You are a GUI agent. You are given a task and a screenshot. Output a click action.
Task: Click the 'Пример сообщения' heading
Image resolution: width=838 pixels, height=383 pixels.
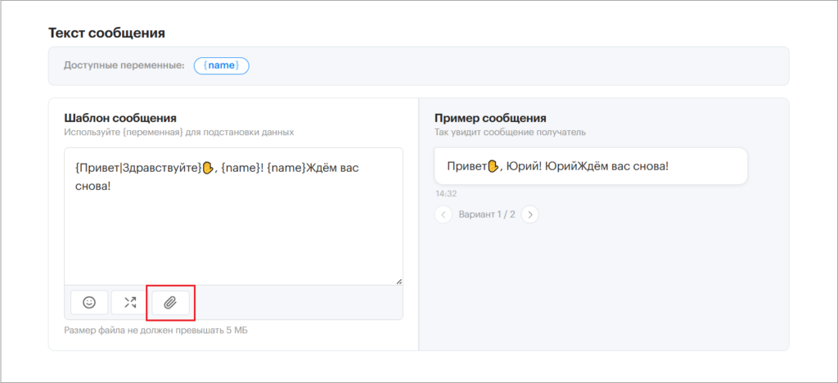490,118
